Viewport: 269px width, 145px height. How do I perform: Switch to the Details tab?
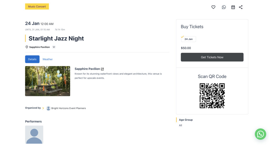[x=32, y=59]
